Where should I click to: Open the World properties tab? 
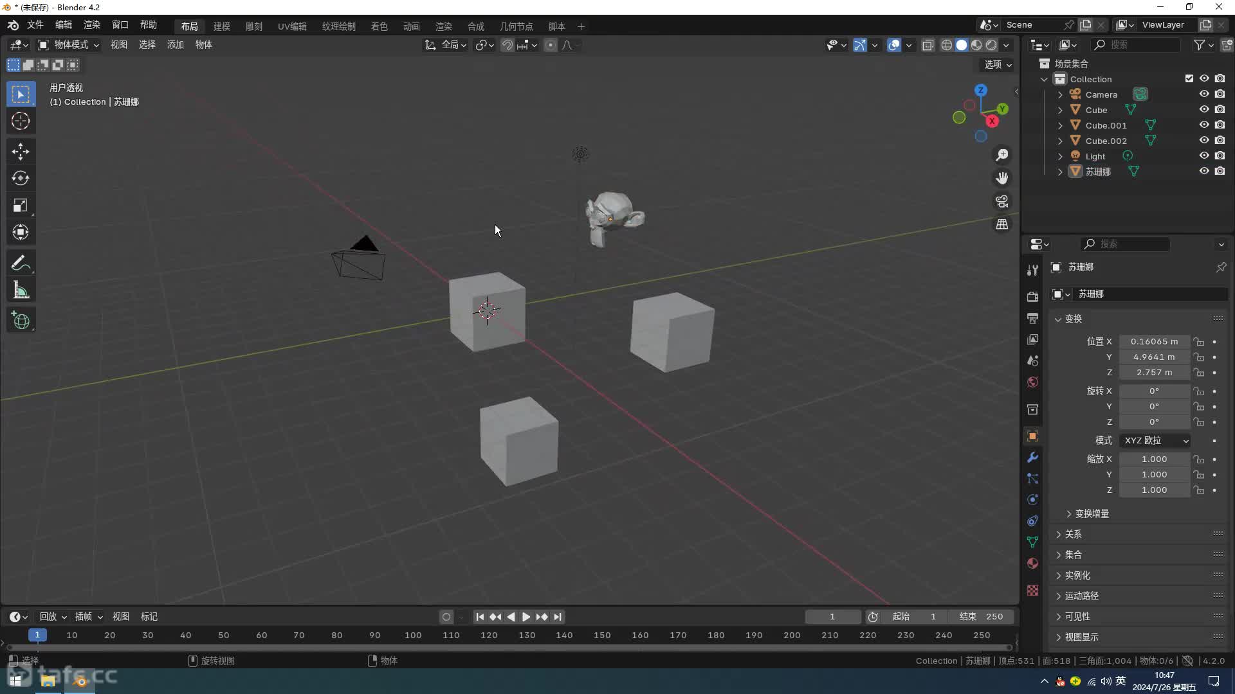point(1032,382)
